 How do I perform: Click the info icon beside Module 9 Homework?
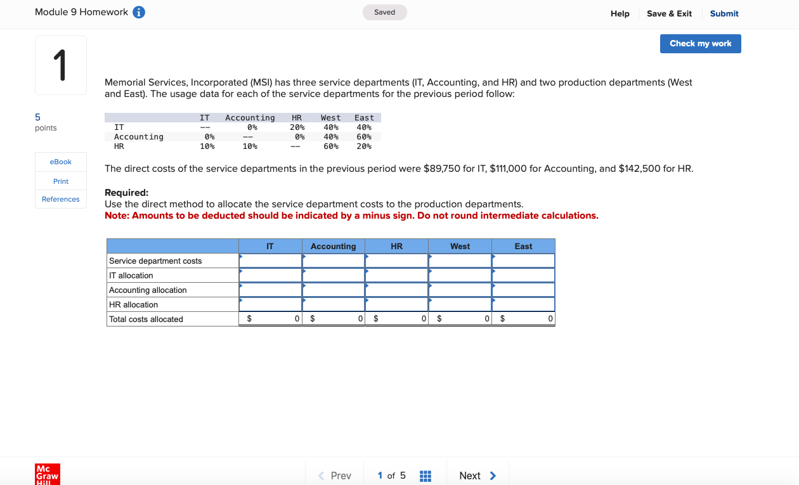point(138,11)
